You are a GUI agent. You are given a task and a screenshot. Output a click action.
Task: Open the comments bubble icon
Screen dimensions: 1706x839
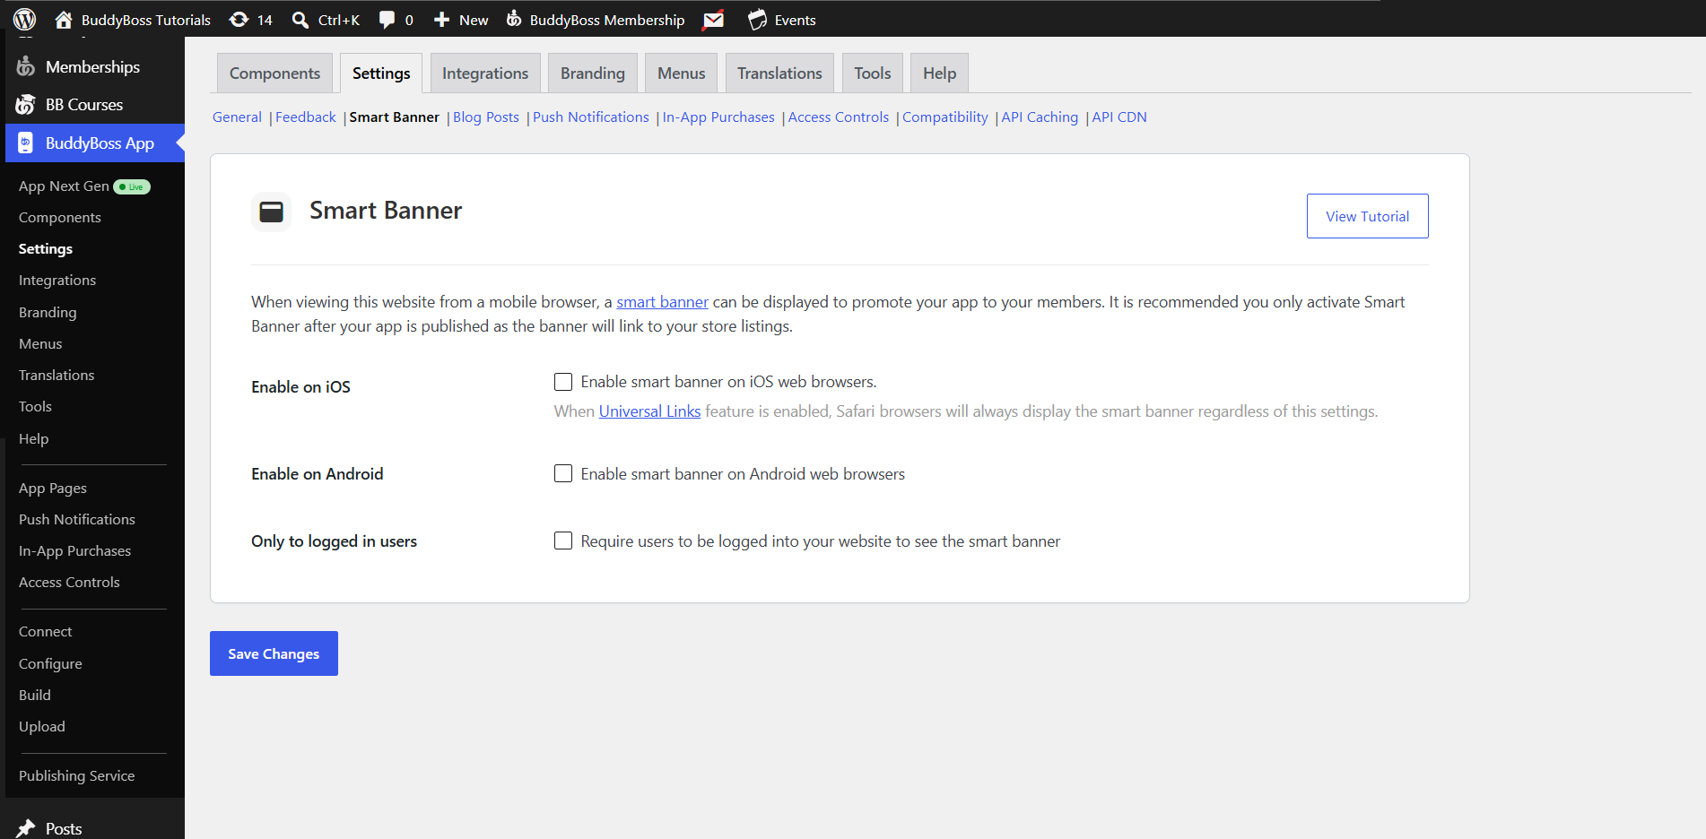tap(387, 20)
